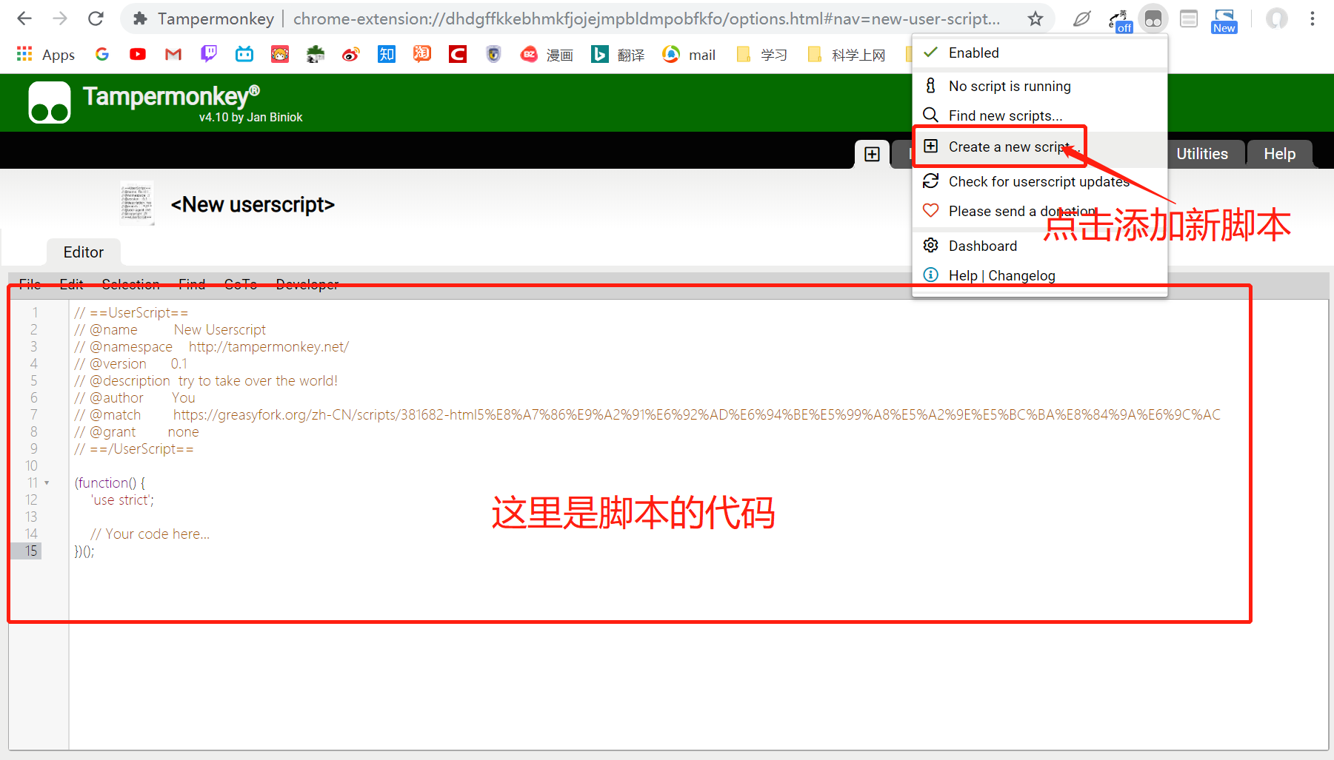Select Check for userscript updates
This screenshot has height=760, width=1334.
pos(1040,181)
